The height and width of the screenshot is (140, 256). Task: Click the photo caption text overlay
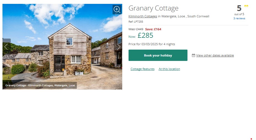point(40,85)
